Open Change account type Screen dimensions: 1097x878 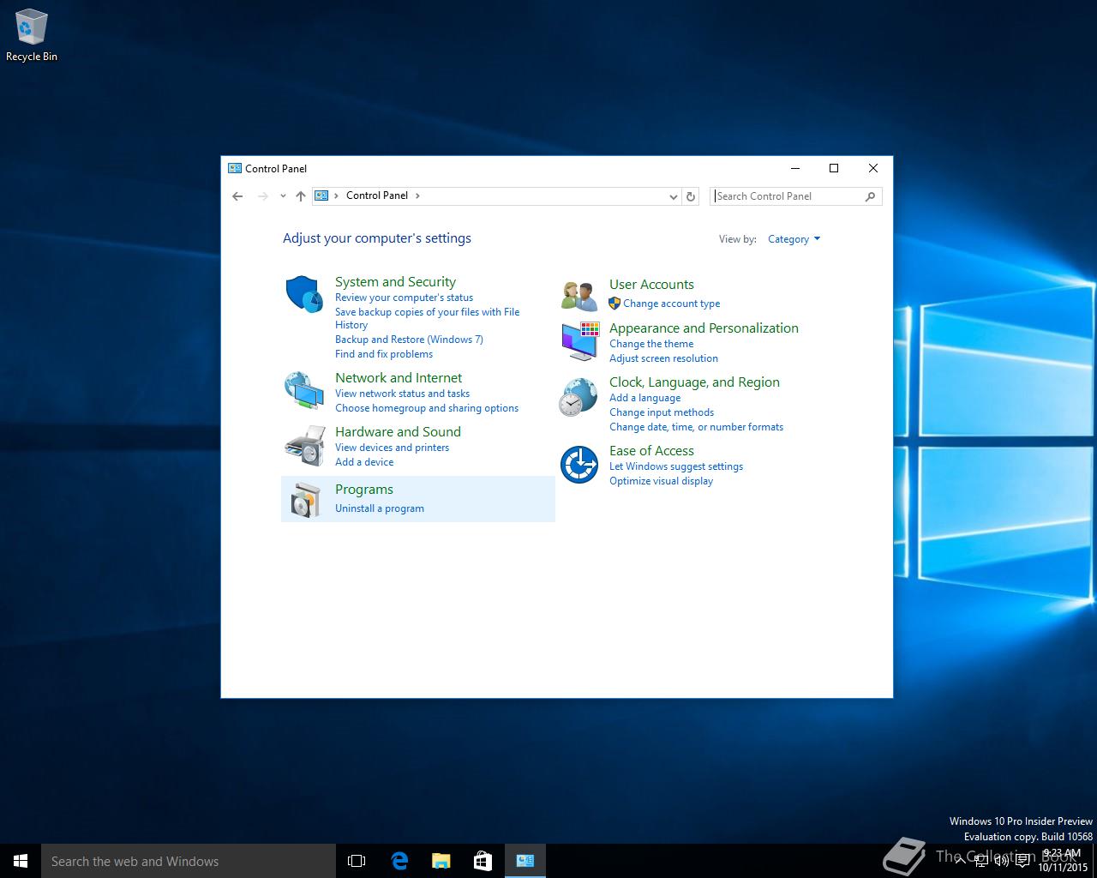[671, 304]
